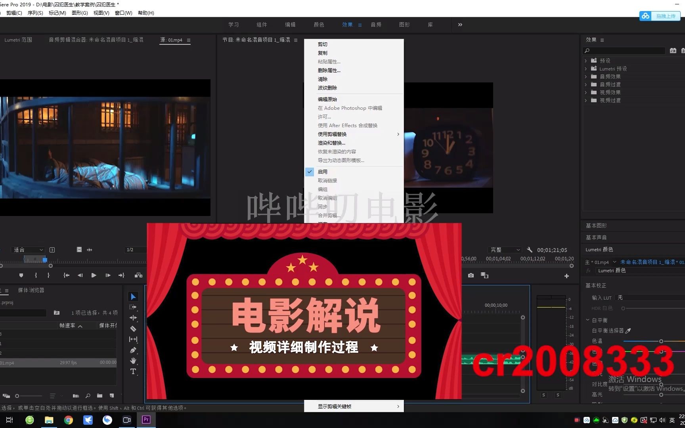
Task: Select the Selection arrow tool
Action: tap(133, 296)
